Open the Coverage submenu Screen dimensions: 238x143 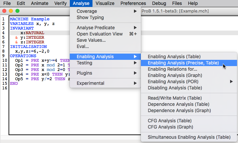point(87,11)
